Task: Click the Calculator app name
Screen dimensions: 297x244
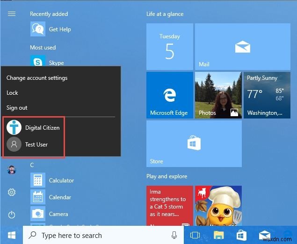Action: (x=61, y=180)
